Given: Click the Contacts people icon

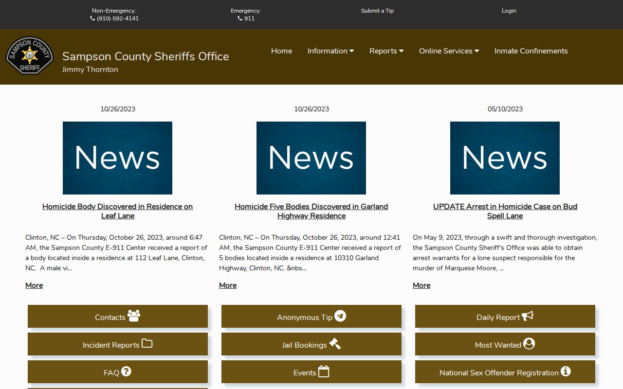Looking at the screenshot, I should click(x=134, y=316).
